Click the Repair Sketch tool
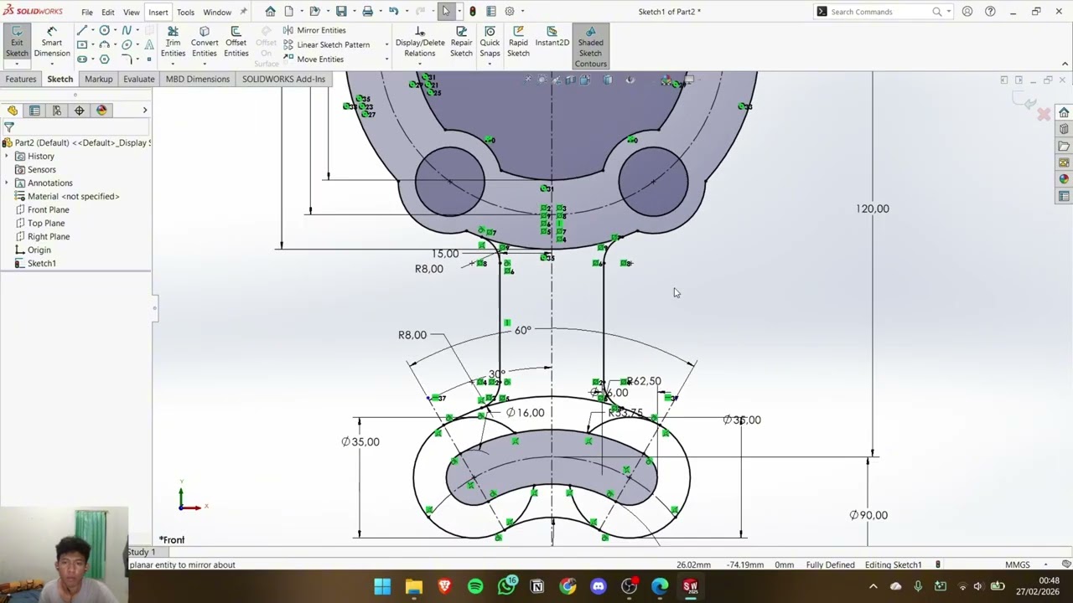Image resolution: width=1073 pixels, height=603 pixels. [461, 42]
